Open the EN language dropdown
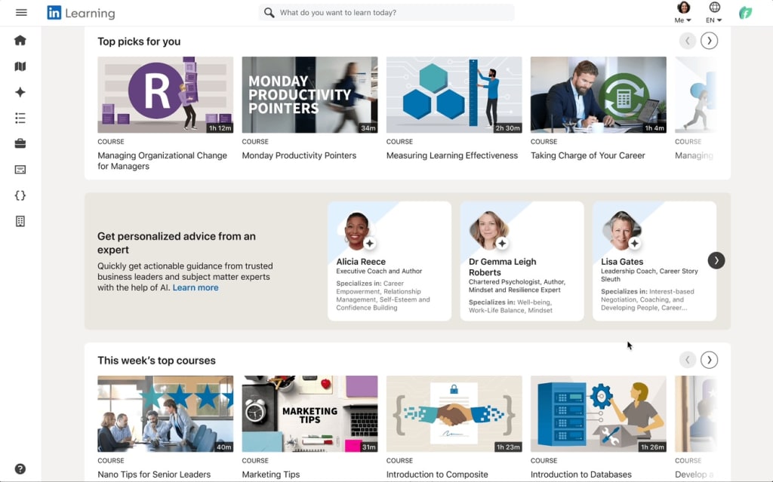The image size is (773, 482). click(x=714, y=13)
